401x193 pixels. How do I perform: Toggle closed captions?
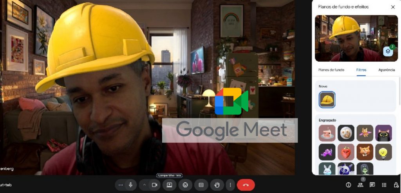coord(201,185)
